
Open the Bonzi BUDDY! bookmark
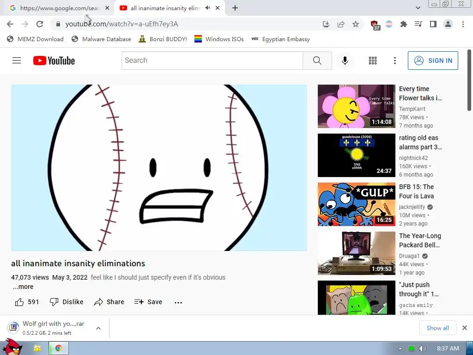tap(163, 39)
